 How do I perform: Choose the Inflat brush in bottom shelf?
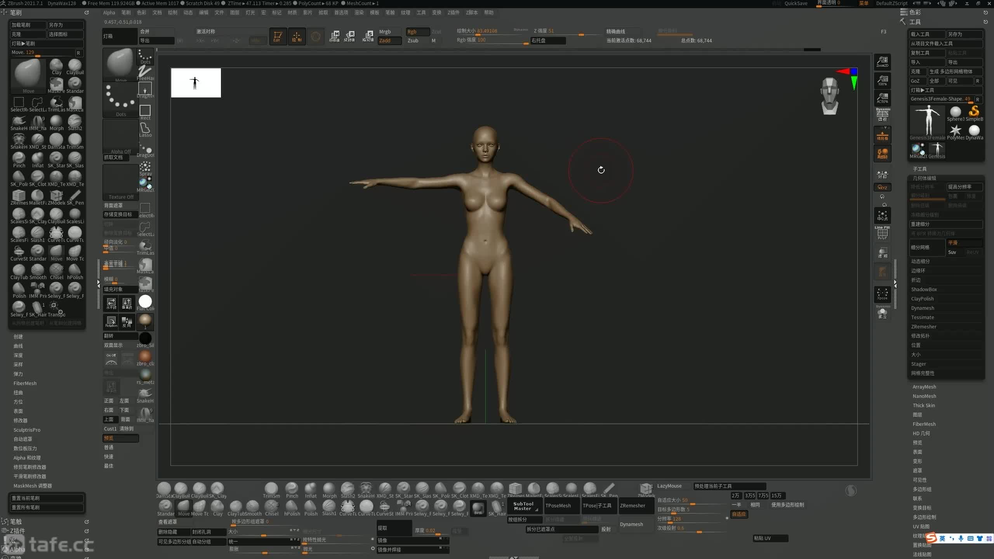pos(310,490)
